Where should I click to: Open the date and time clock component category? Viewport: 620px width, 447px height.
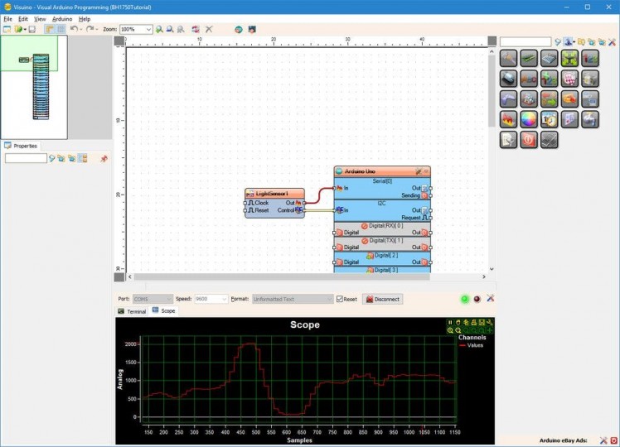point(550,119)
